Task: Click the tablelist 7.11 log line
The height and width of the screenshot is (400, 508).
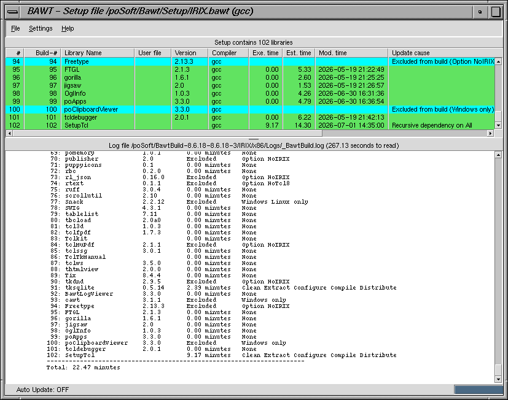Action: click(153, 214)
